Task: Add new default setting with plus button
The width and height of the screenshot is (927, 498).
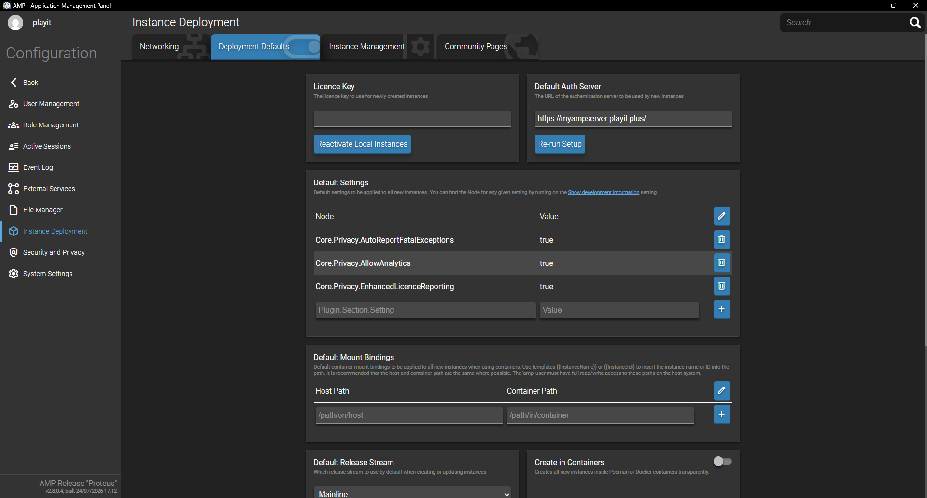Action: click(x=722, y=309)
